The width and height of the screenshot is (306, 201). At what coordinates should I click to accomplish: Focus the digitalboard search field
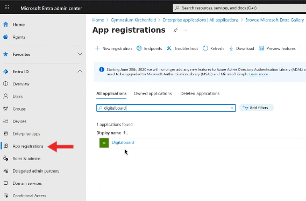coord(166,108)
